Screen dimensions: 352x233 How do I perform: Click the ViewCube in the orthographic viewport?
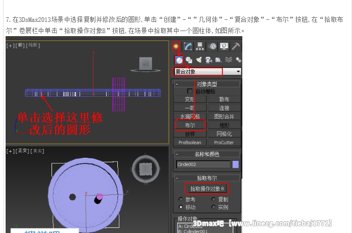point(145,169)
